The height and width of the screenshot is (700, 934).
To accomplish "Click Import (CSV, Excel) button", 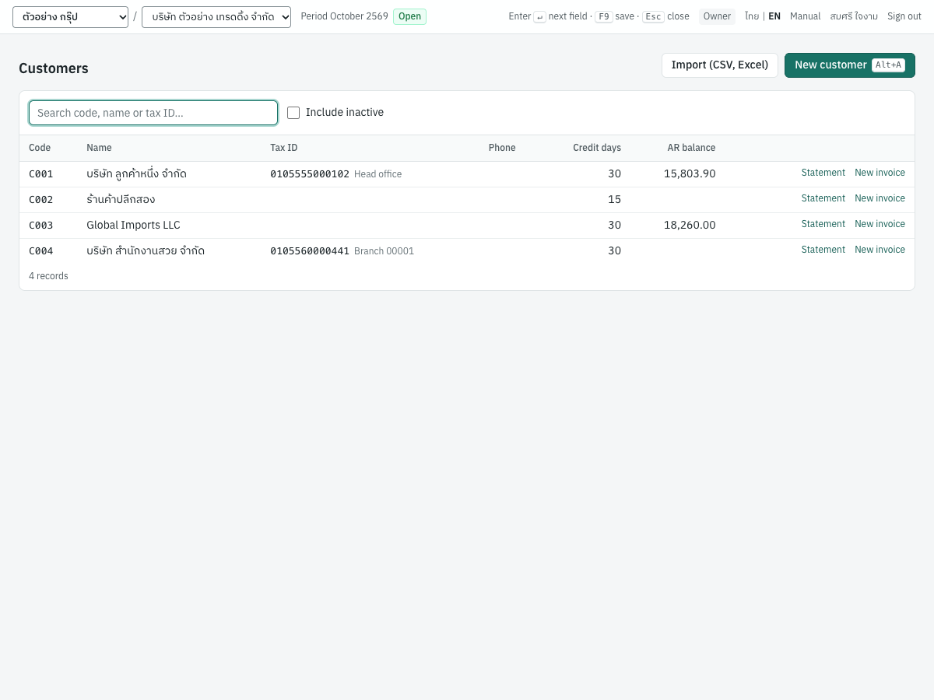I will click(x=720, y=65).
